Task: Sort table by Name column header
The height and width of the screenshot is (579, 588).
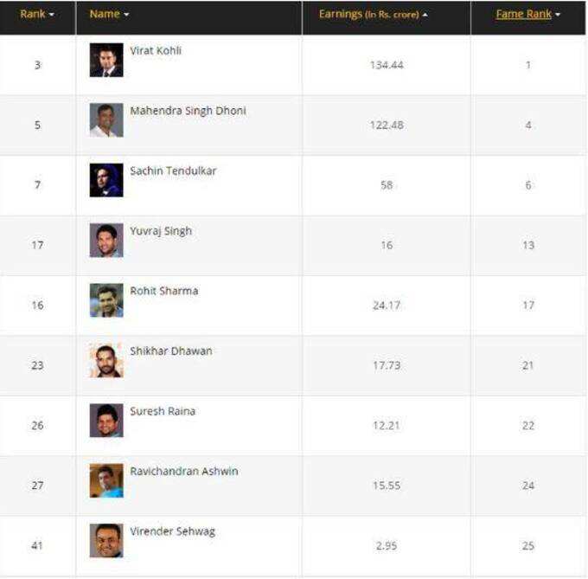Action: (109, 14)
